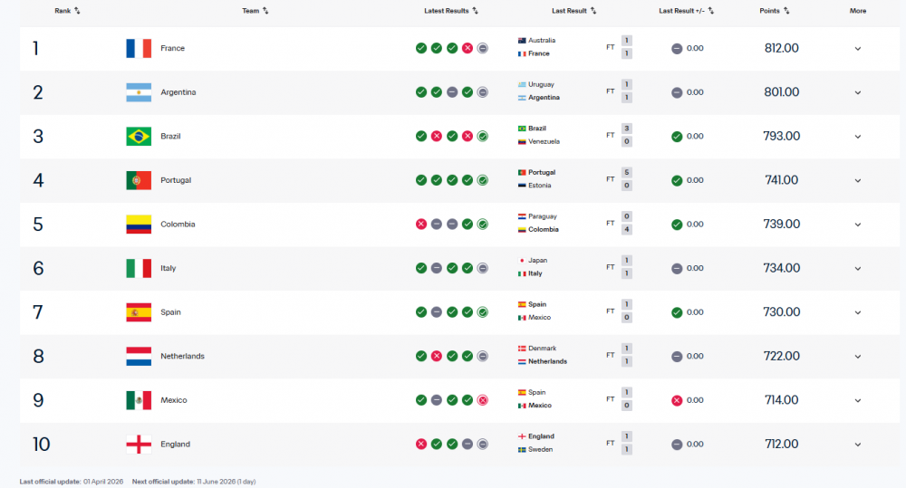Click the Argentina flag icon in row 2
Viewport: 906px width, 488px height.
[139, 92]
